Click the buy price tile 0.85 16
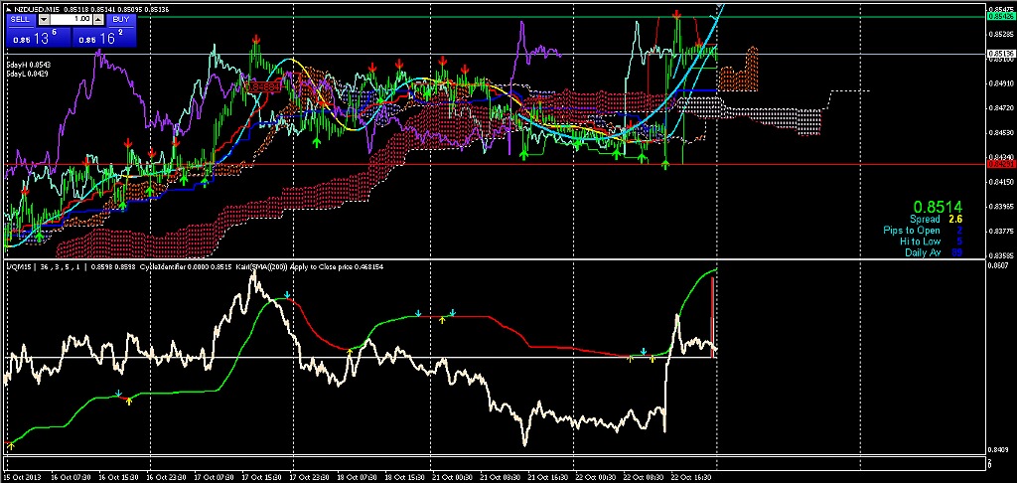 tap(104, 38)
